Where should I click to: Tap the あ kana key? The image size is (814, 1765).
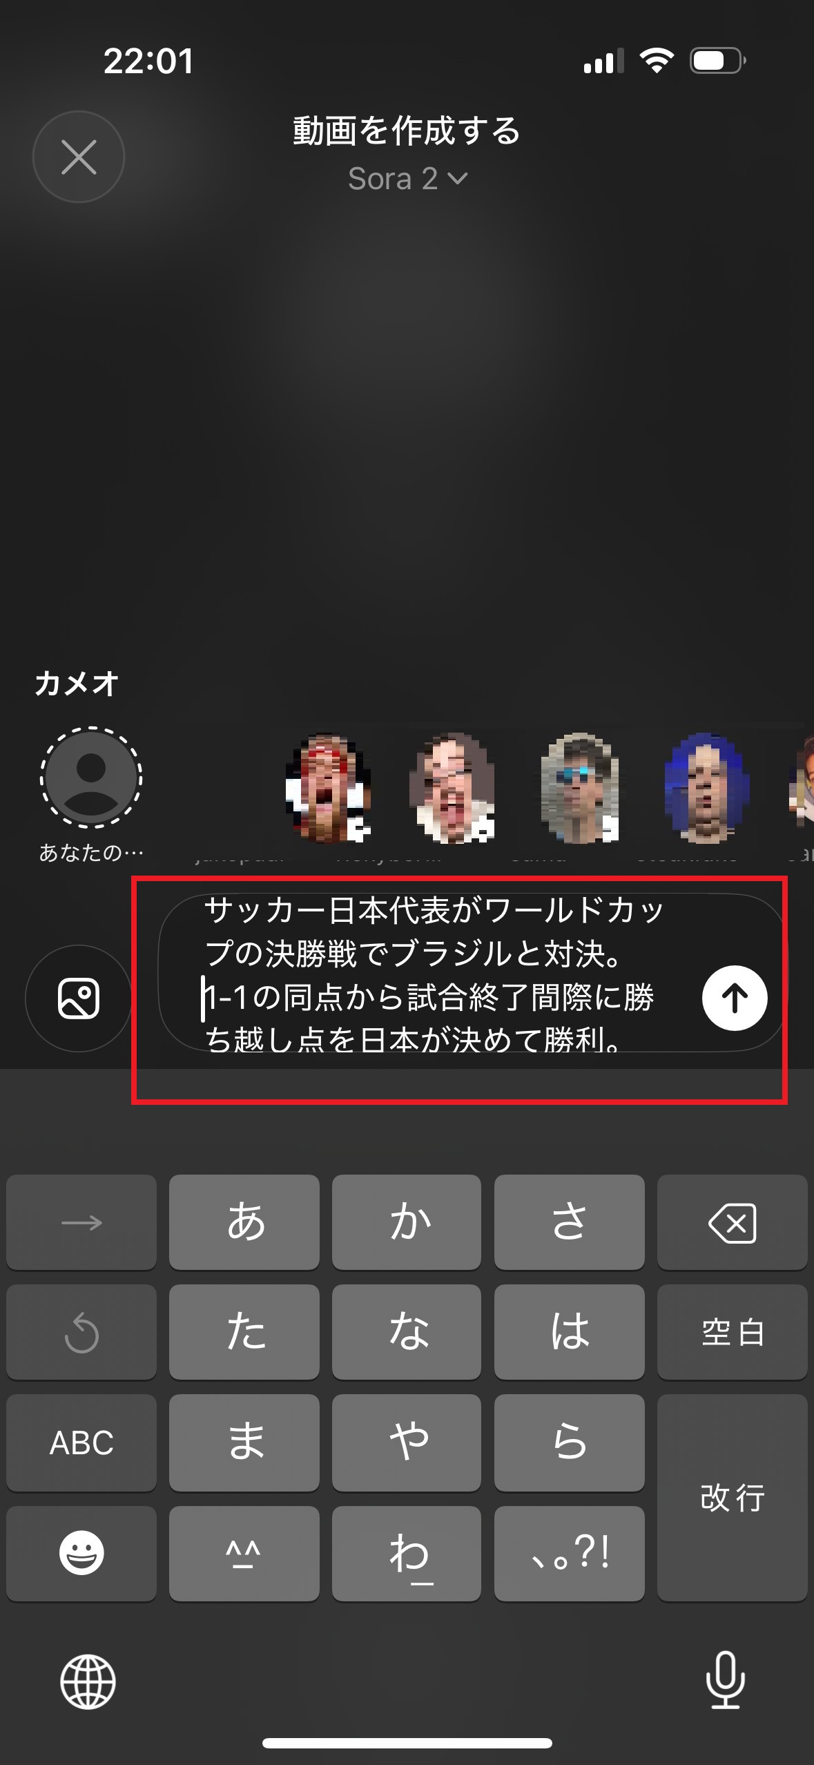tap(244, 1222)
